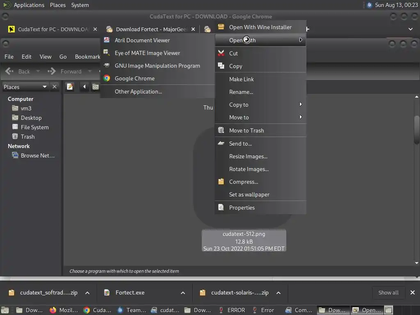Open Fortect.exe download options chevron
This screenshot has height=315, width=420.
[183, 293]
